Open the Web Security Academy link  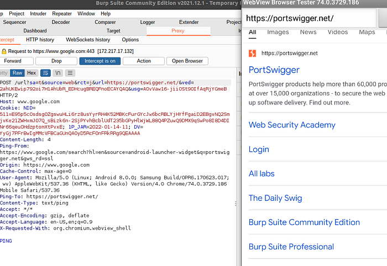coord(292,125)
